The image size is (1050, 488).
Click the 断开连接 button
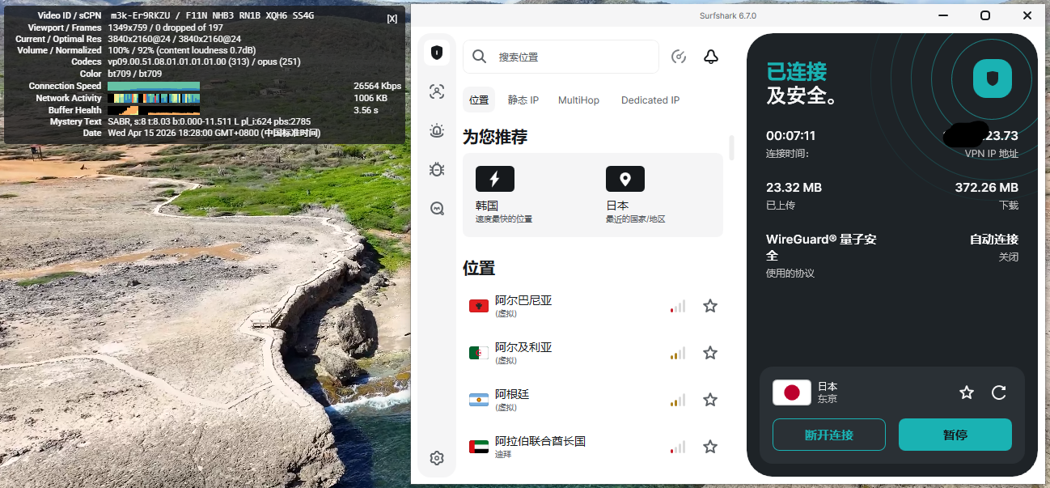pyautogui.click(x=829, y=435)
